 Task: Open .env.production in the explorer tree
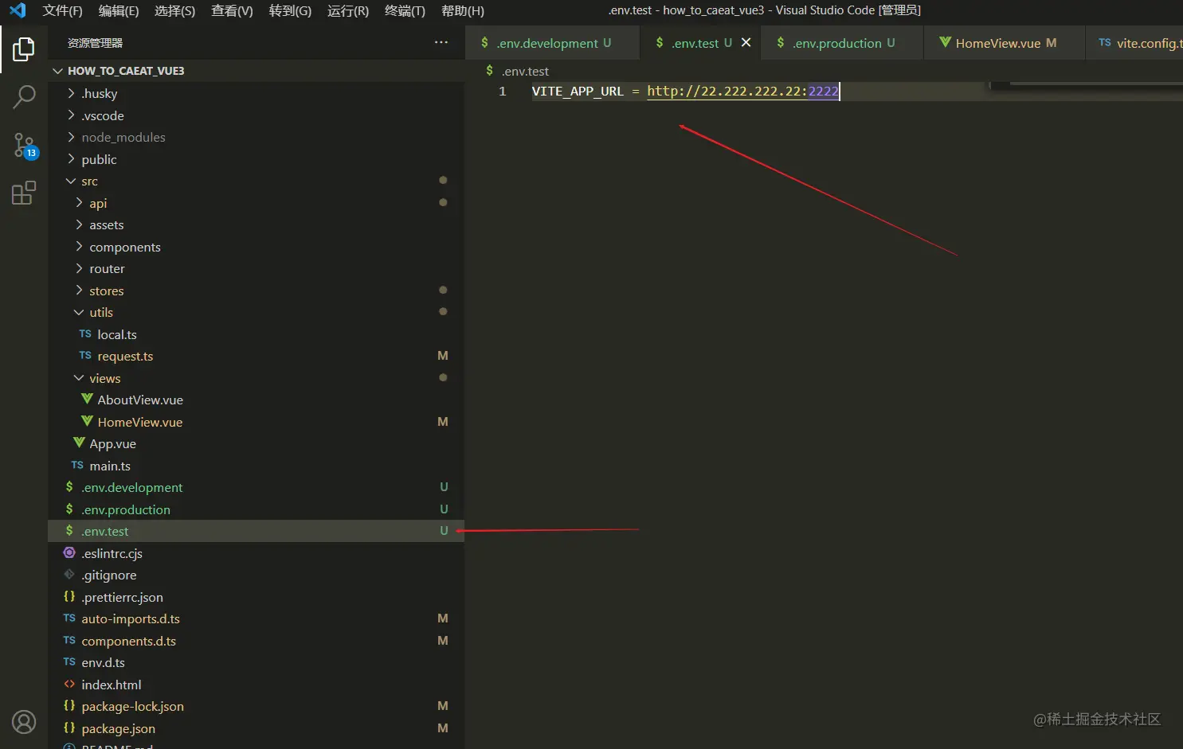click(x=257, y=509)
